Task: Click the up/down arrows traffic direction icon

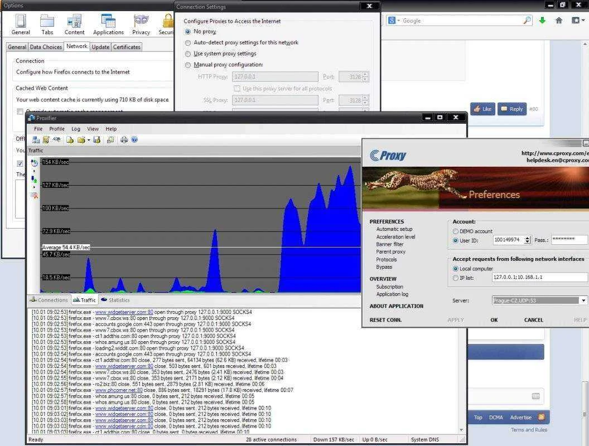Action: click(34, 179)
